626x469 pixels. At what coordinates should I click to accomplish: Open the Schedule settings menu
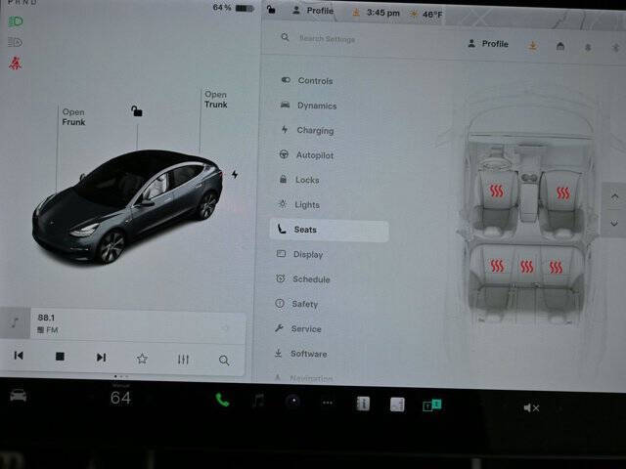pyautogui.click(x=302, y=278)
